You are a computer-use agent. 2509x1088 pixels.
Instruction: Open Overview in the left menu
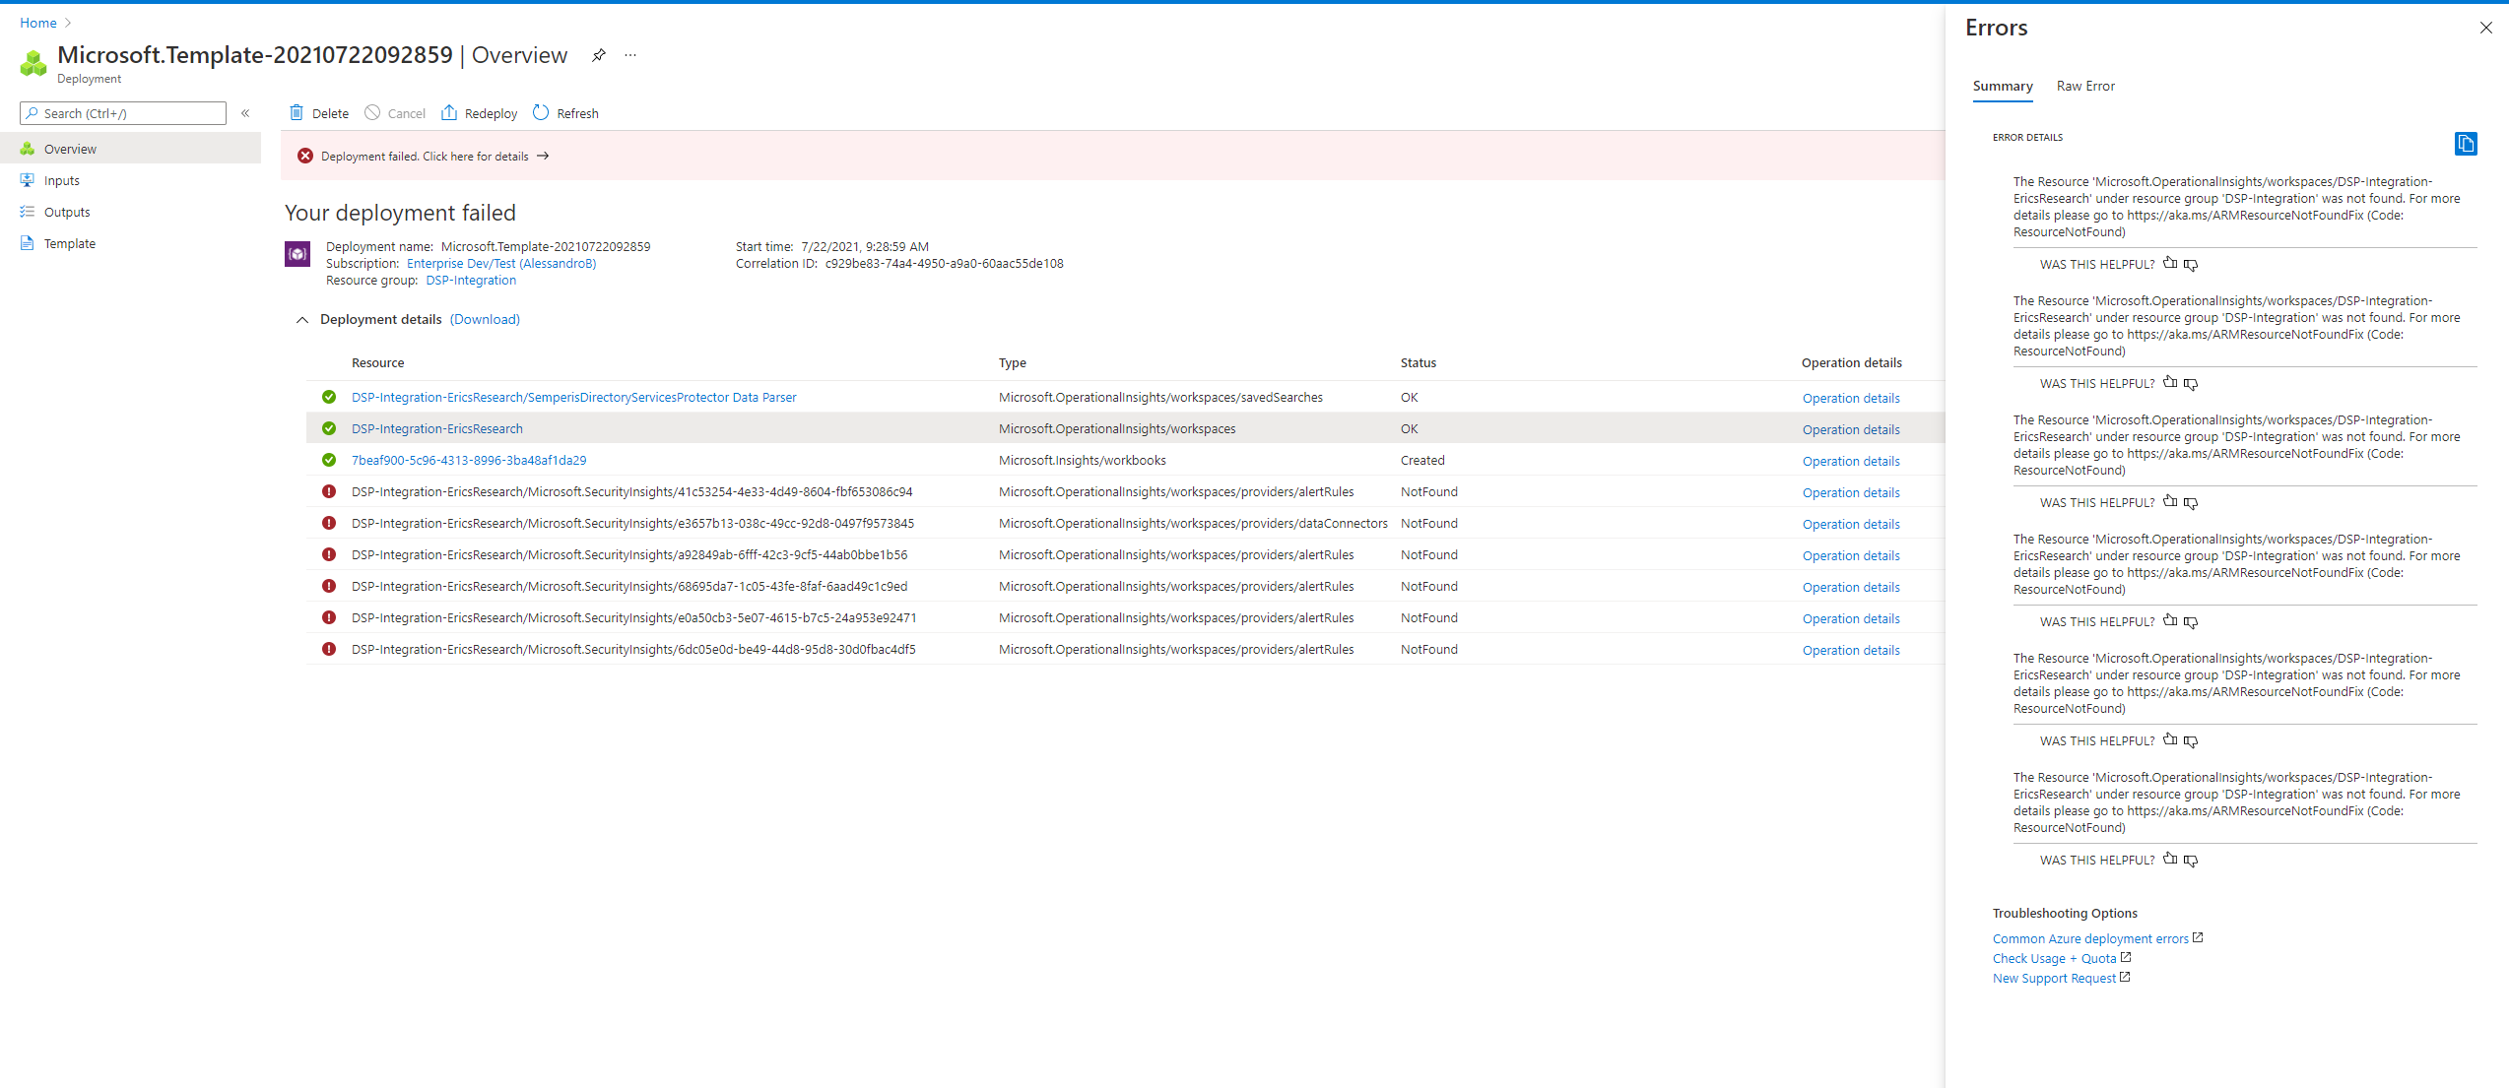(130, 149)
